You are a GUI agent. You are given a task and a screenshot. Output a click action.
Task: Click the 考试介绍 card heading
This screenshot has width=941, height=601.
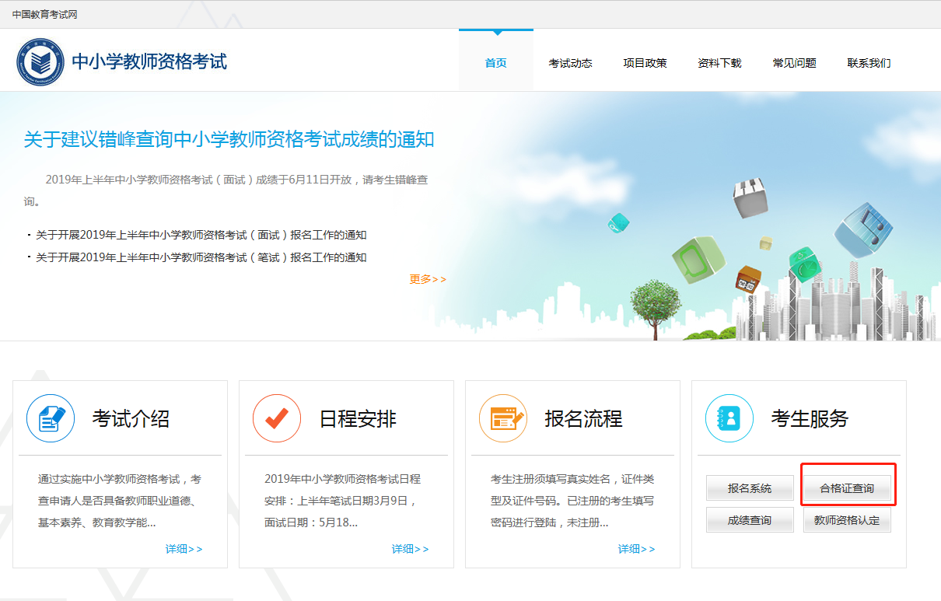131,419
